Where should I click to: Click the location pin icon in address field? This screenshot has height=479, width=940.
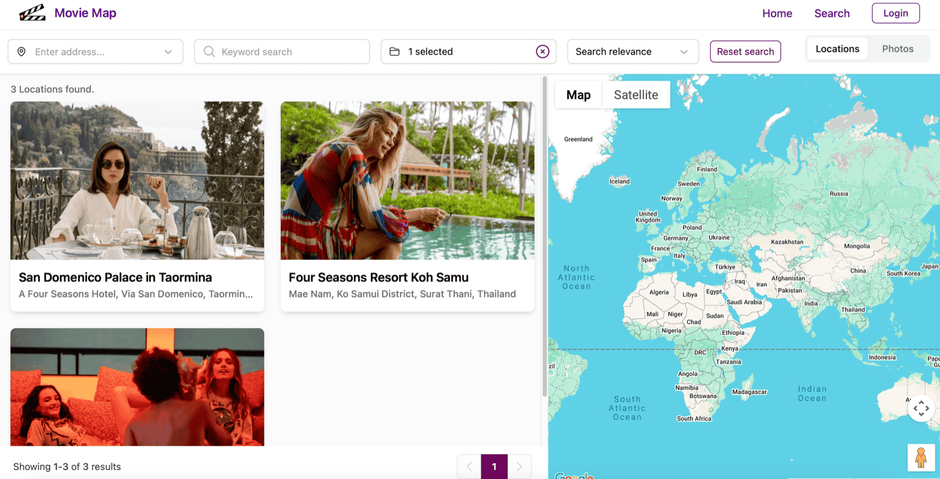[22, 52]
